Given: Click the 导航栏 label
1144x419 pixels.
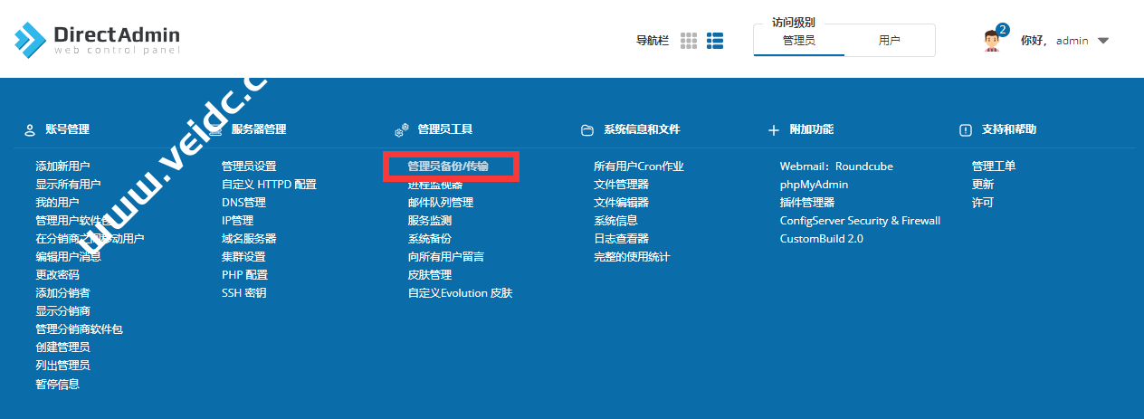Looking at the screenshot, I should [x=653, y=41].
